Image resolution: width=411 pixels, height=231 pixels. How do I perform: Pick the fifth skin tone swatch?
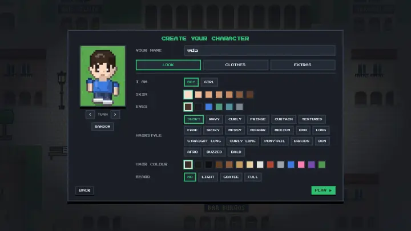pyautogui.click(x=229, y=95)
